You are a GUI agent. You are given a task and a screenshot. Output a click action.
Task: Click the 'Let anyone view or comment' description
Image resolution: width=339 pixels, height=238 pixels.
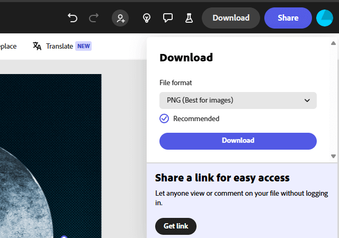click(x=242, y=198)
